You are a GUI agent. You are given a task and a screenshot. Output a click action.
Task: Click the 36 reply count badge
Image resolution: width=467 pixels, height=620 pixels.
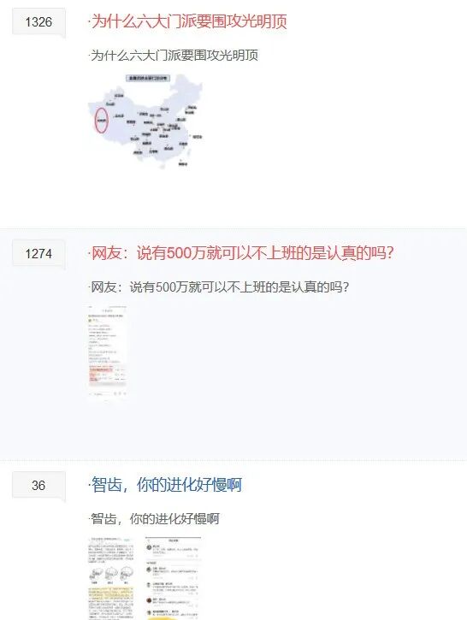pos(38,485)
